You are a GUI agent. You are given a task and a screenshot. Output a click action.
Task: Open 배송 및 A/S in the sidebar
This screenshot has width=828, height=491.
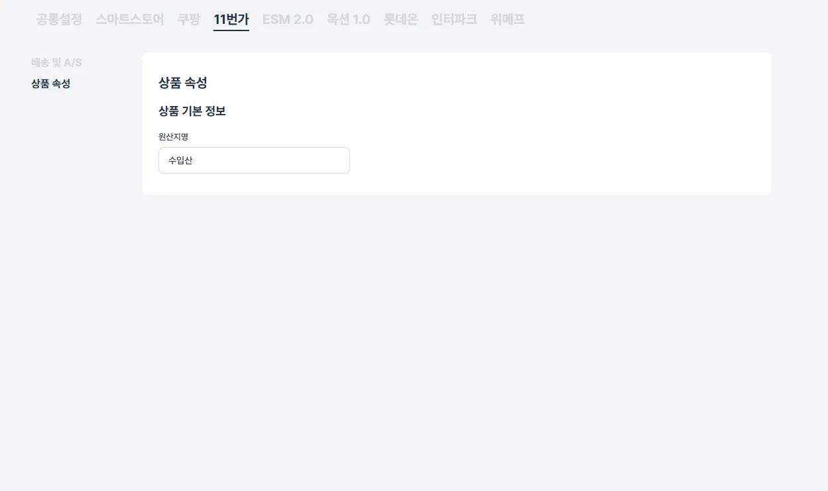pos(56,62)
